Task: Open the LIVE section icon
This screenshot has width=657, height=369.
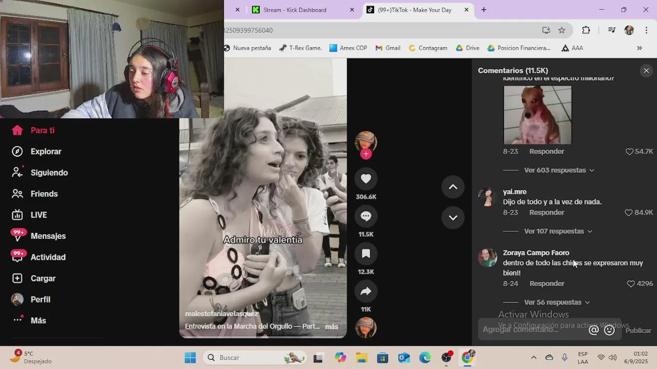Action: tap(17, 215)
